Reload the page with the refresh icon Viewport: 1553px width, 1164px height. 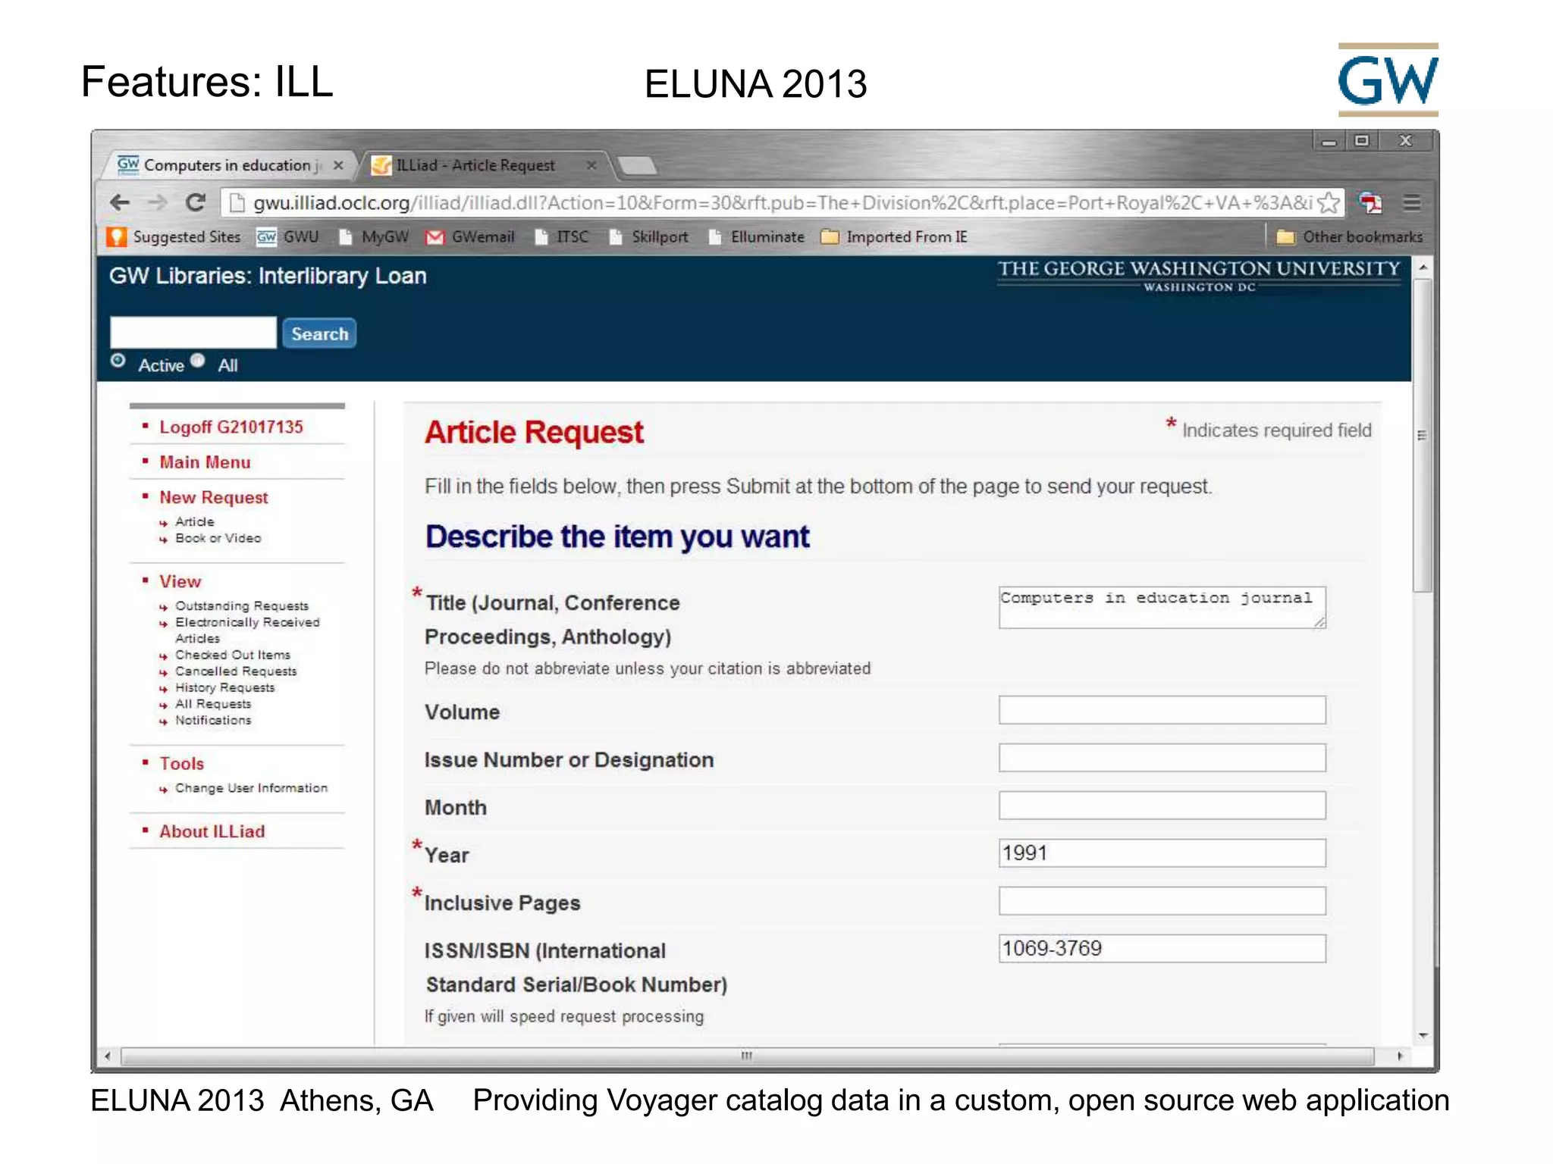click(196, 202)
